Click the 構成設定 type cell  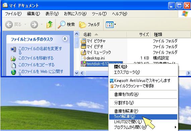161,58
